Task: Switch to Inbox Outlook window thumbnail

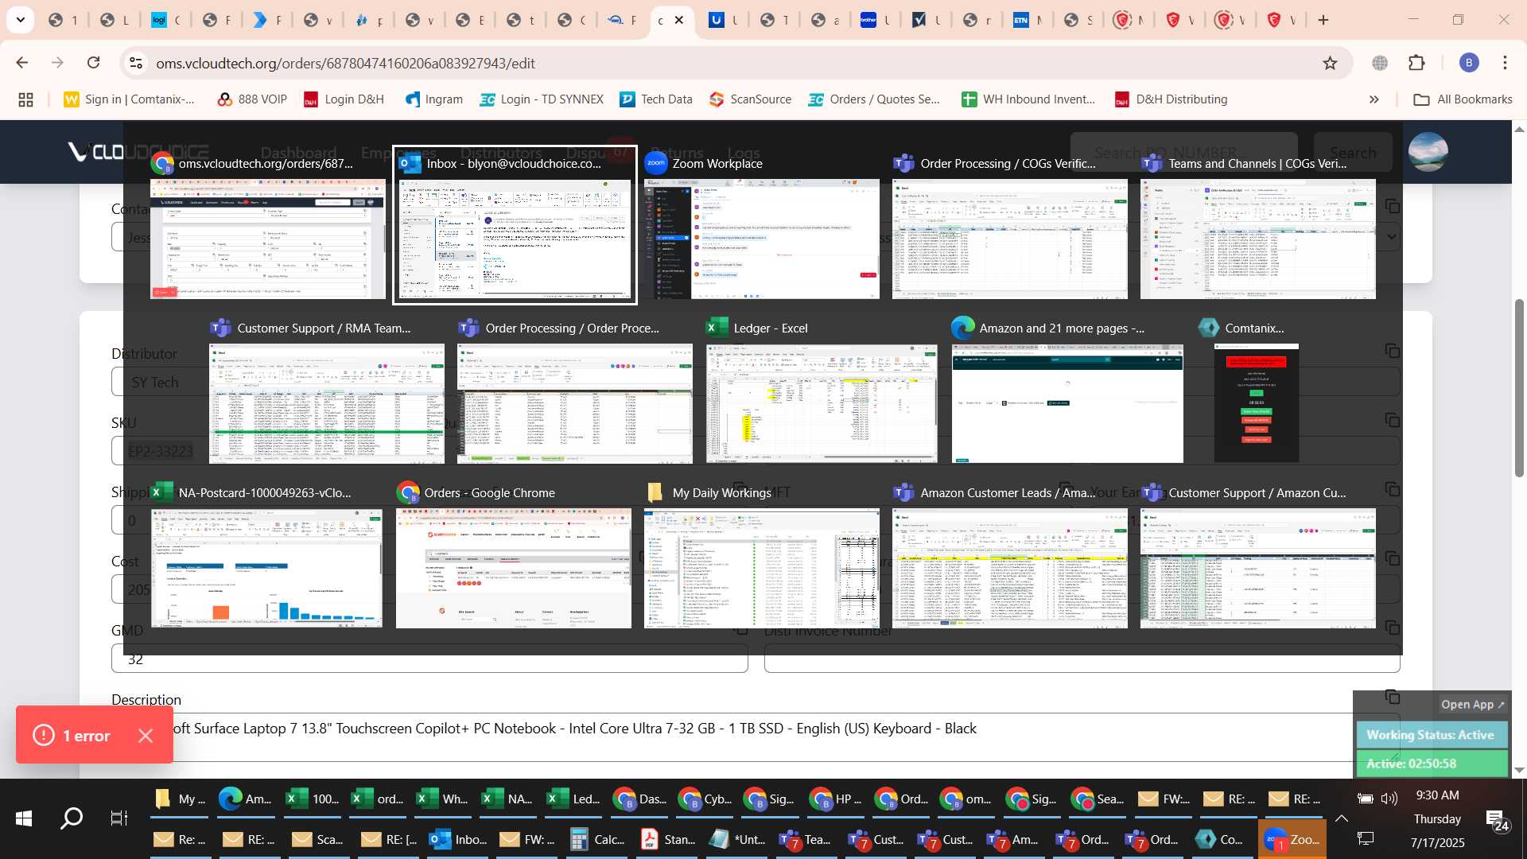Action: [515, 225]
